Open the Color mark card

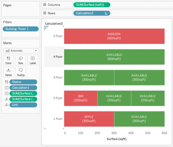9,60
